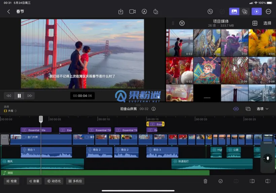Viewport: 276px width, 193px height.
Task: Click the undo arrow icon
Action: point(210,11)
